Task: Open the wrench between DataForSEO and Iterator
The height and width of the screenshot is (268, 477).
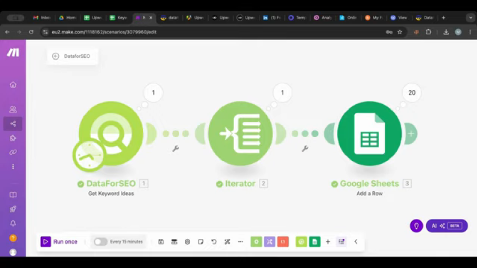Action: tap(176, 148)
